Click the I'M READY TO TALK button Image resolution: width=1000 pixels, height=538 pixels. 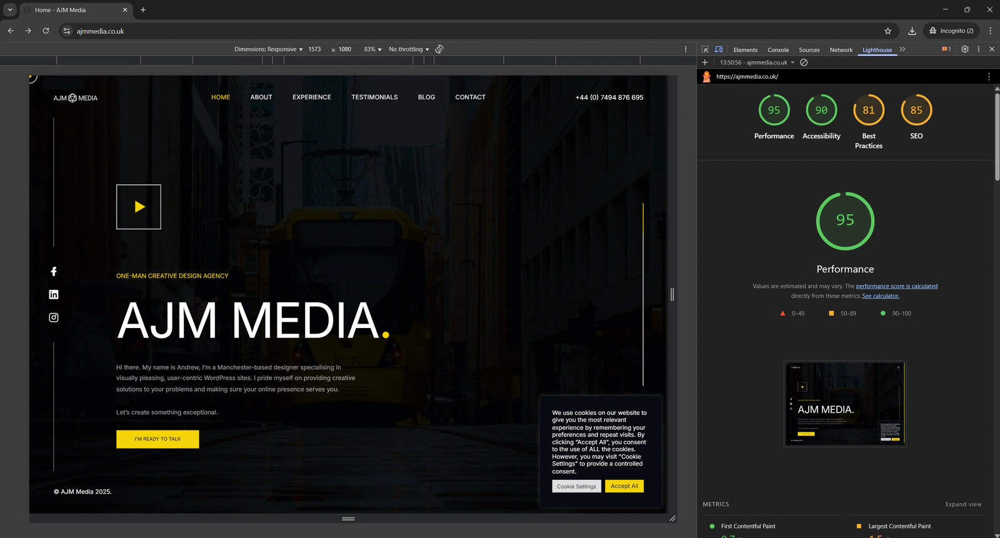157,439
